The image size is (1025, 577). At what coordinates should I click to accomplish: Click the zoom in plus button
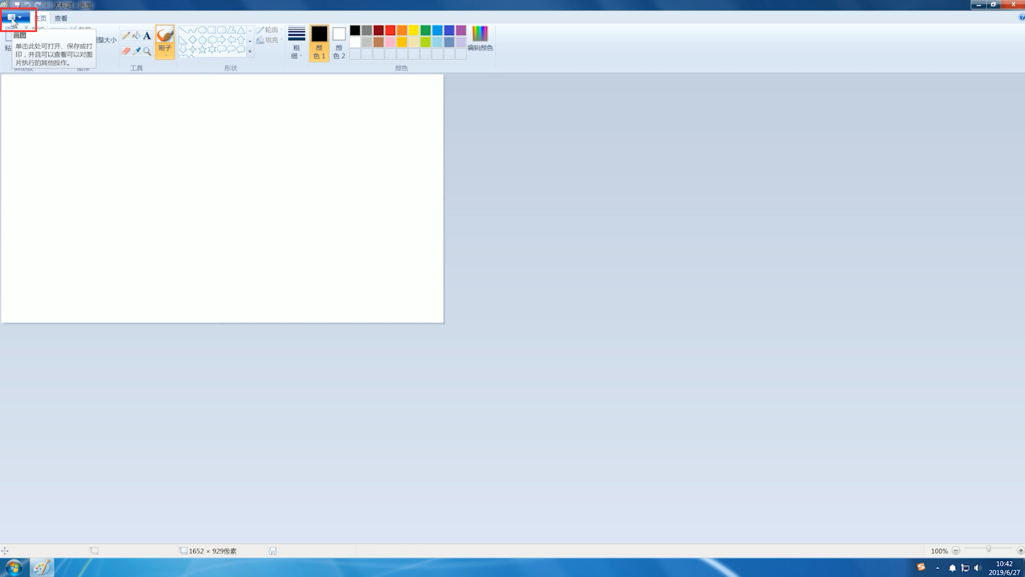[x=1021, y=550]
